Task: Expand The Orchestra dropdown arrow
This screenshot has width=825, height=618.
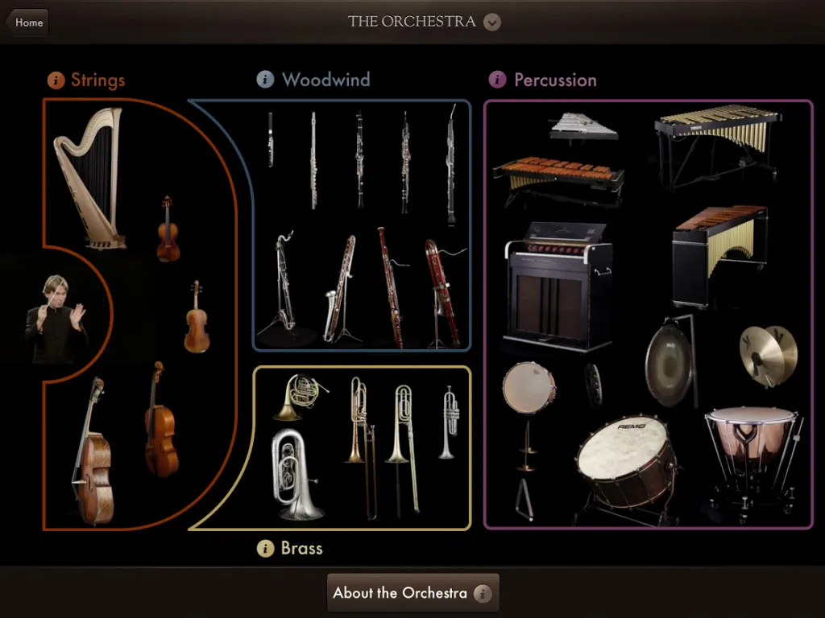Action: point(492,22)
